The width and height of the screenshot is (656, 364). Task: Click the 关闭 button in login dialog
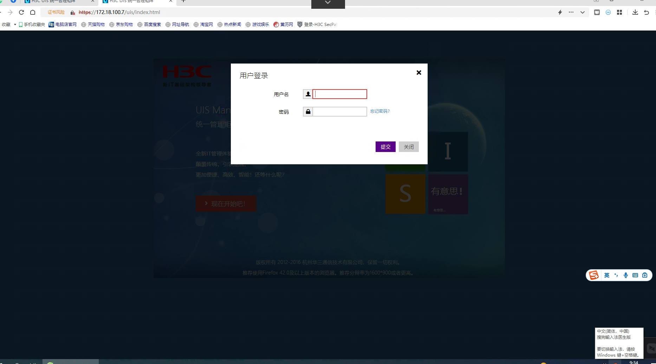(409, 147)
